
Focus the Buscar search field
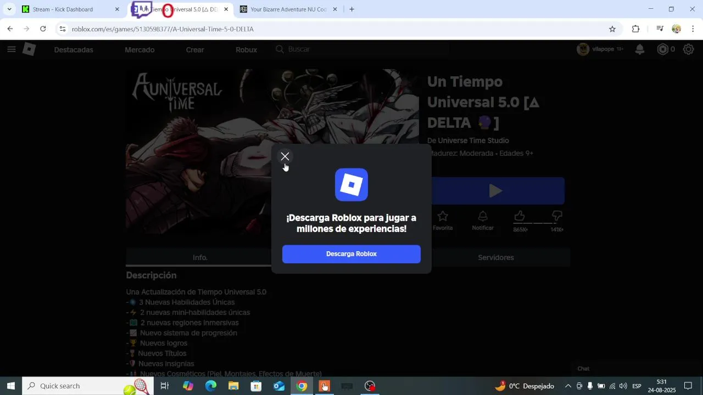pos(361,49)
